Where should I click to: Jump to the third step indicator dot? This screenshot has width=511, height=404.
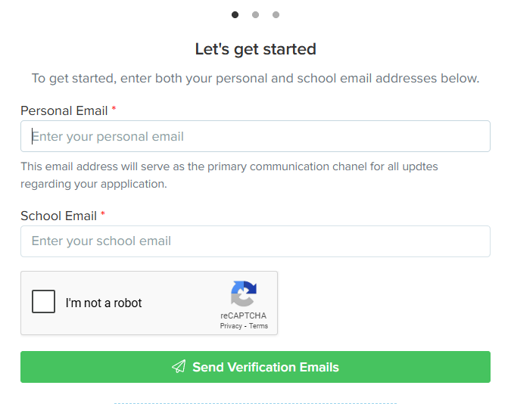[x=276, y=14]
